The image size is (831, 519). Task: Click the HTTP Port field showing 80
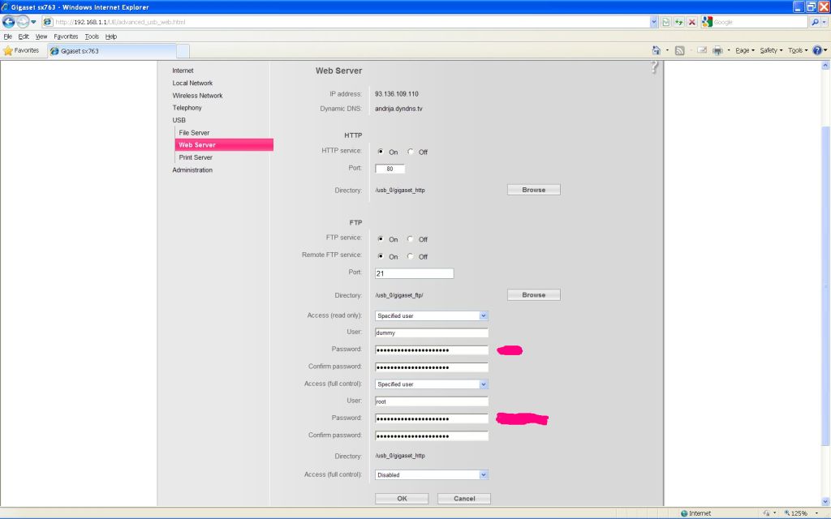point(390,169)
